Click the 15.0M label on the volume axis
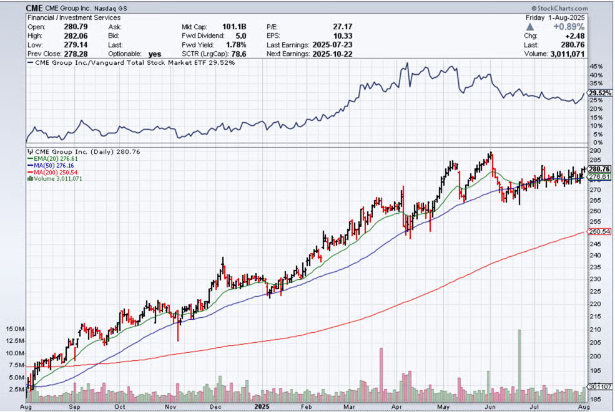Screen dimensions: 615x412 click(15, 329)
